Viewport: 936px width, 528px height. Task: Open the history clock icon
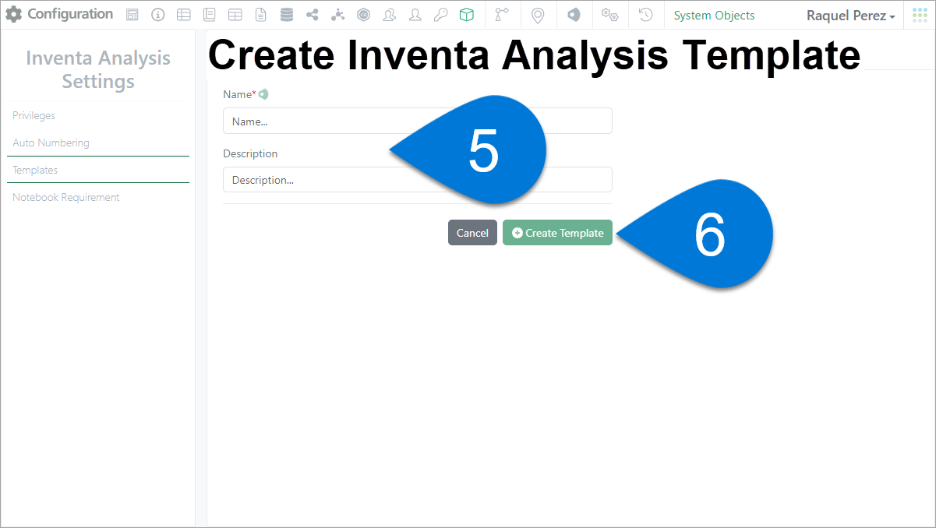click(645, 15)
